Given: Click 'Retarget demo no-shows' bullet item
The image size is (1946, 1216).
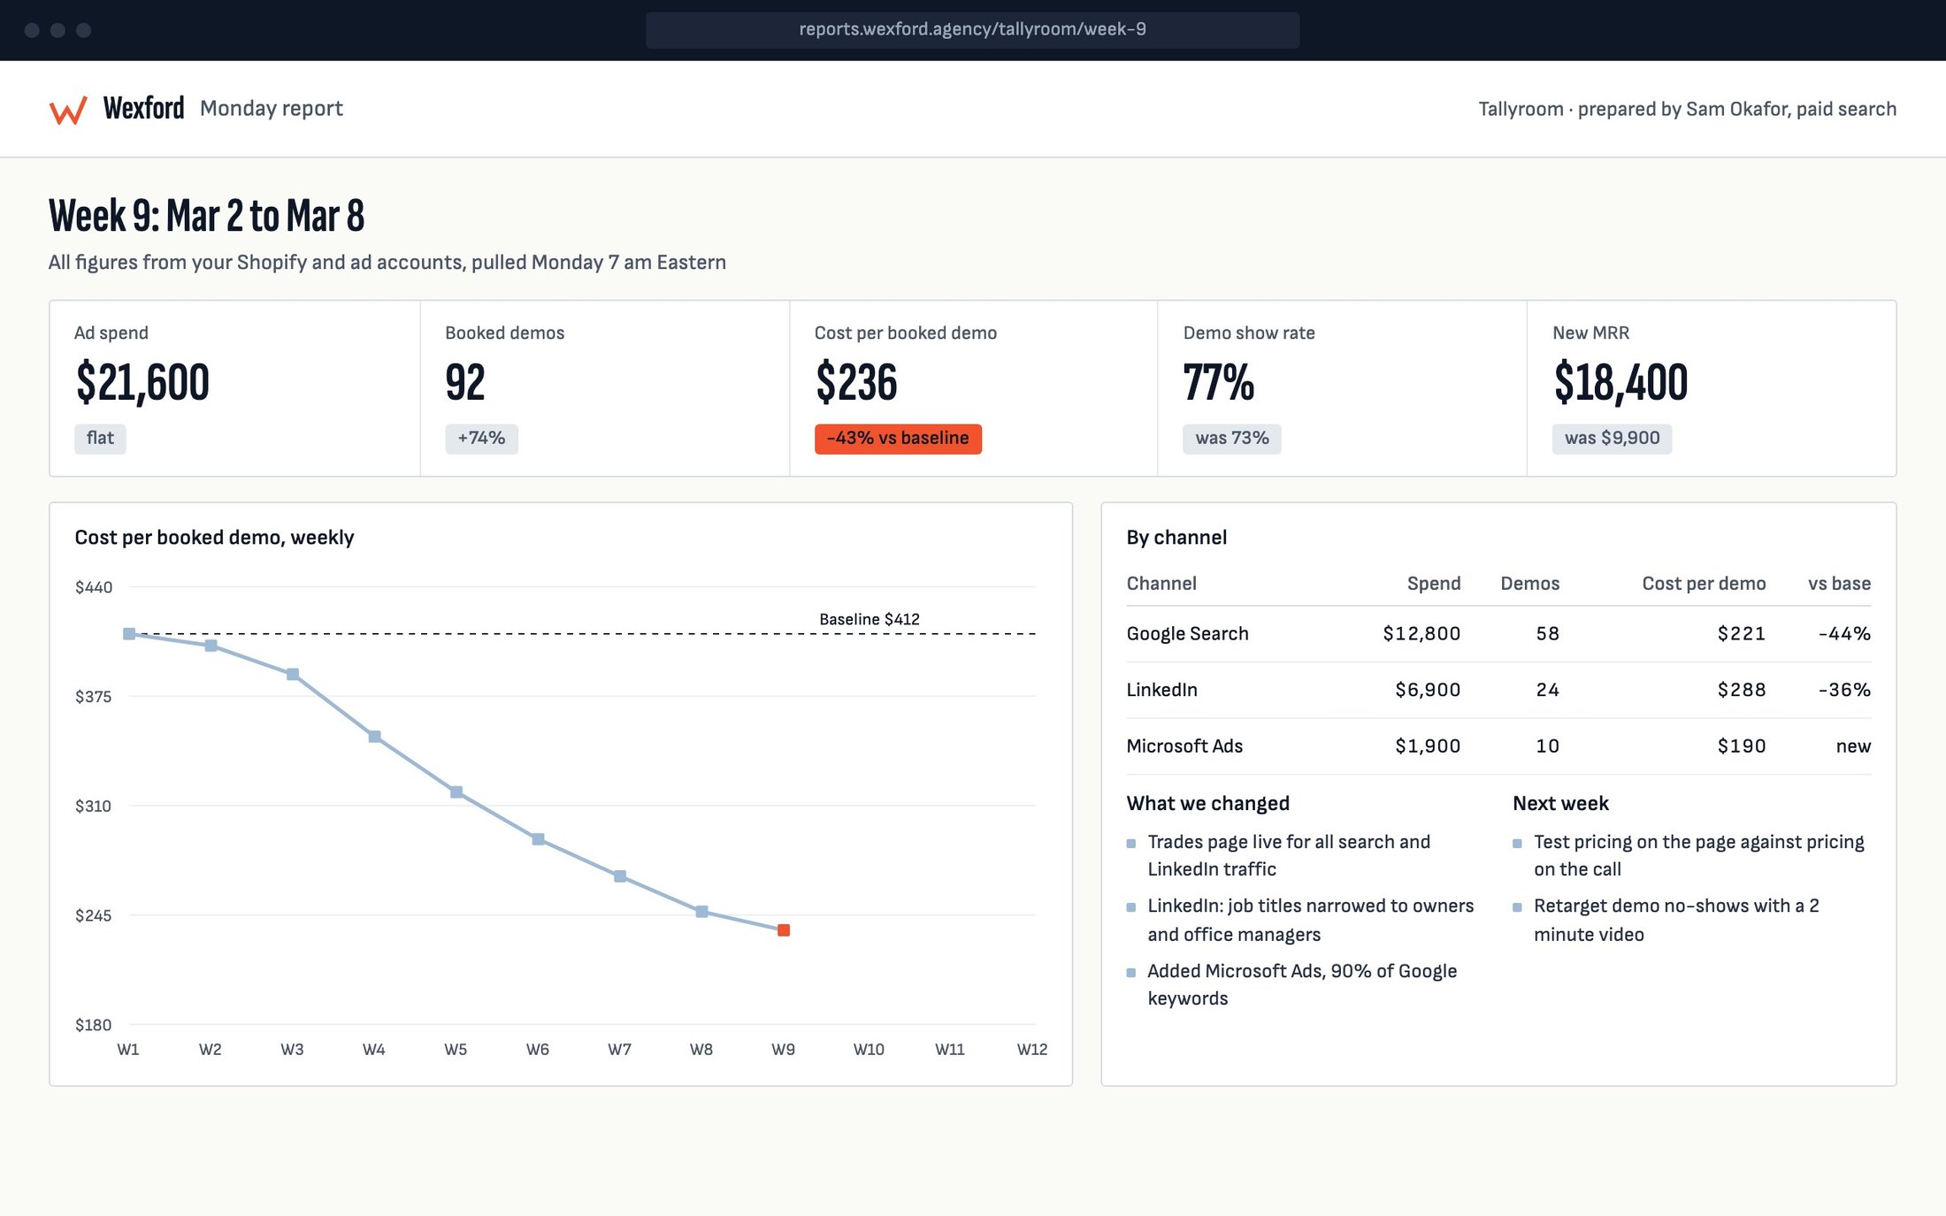Looking at the screenshot, I should (1676, 920).
